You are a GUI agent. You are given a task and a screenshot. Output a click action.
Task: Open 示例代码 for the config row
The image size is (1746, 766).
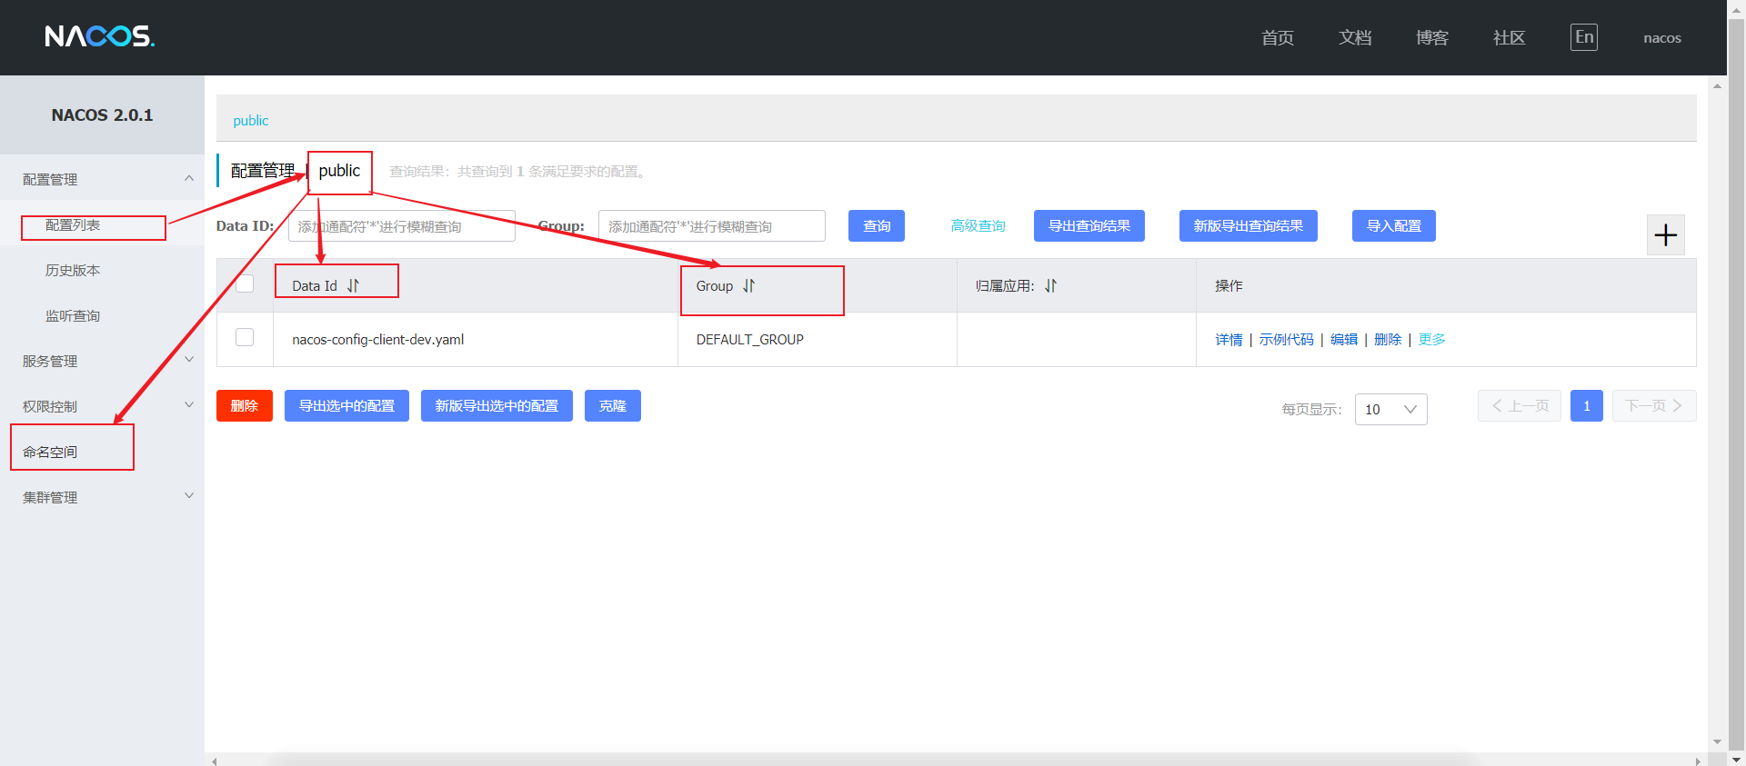point(1286,339)
